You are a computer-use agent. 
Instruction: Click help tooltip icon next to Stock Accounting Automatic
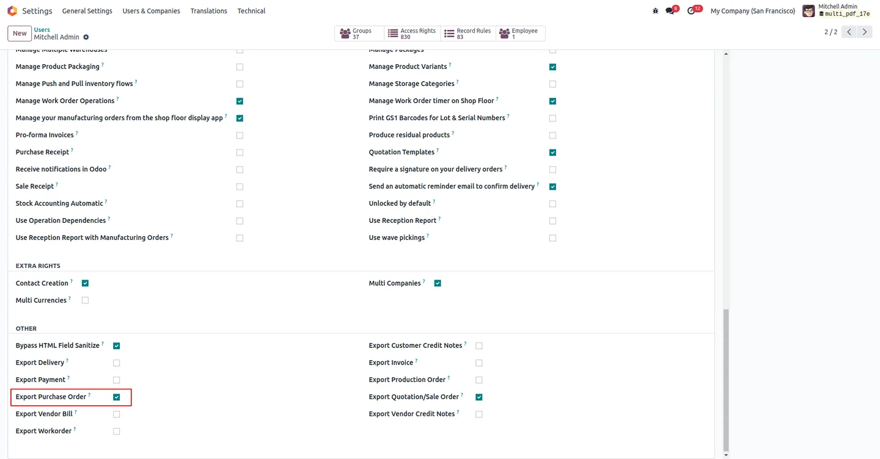click(106, 201)
